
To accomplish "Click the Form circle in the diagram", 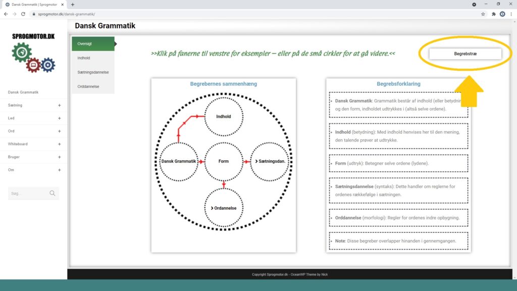I will [x=224, y=161].
